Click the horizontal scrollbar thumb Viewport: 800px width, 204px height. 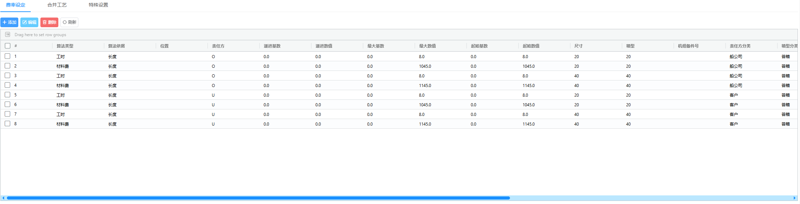pos(258,198)
